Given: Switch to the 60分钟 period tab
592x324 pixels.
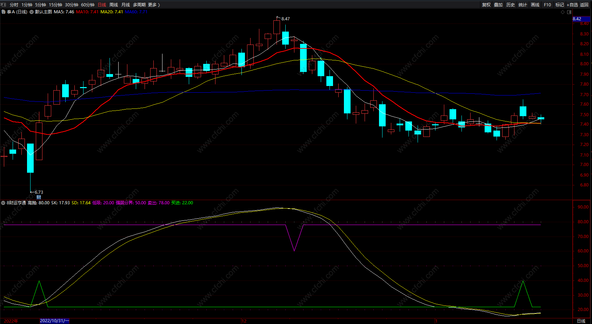Looking at the screenshot, I should (x=88, y=5).
